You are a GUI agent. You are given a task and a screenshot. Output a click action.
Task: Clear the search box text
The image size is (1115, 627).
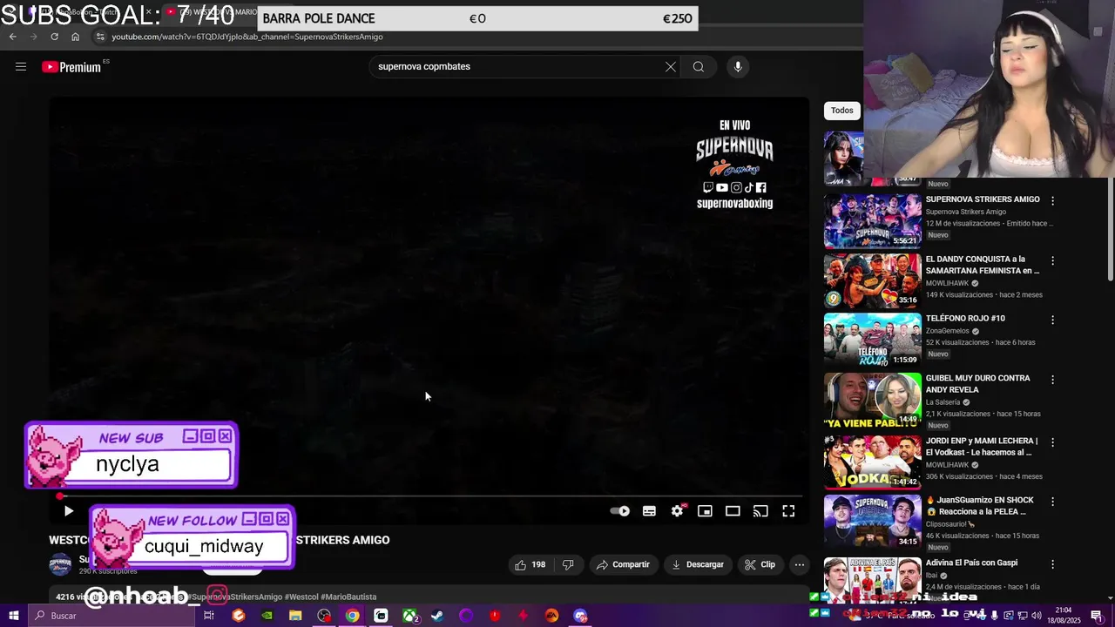point(671,67)
